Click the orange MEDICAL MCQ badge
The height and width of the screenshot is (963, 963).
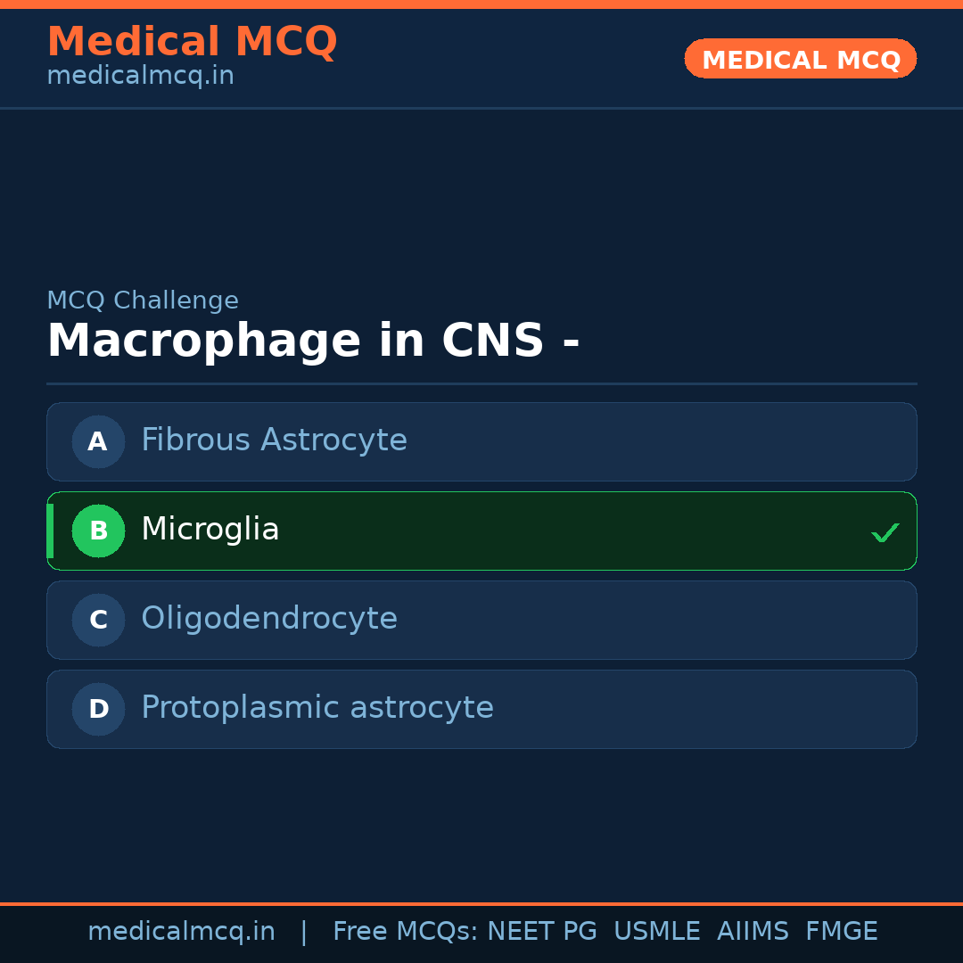800,59
